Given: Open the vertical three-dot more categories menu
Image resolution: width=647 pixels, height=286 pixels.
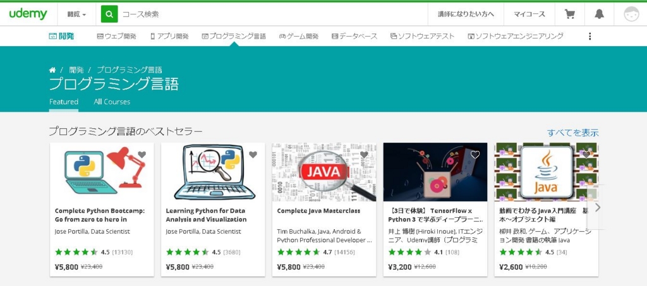Looking at the screenshot, I should [590, 36].
